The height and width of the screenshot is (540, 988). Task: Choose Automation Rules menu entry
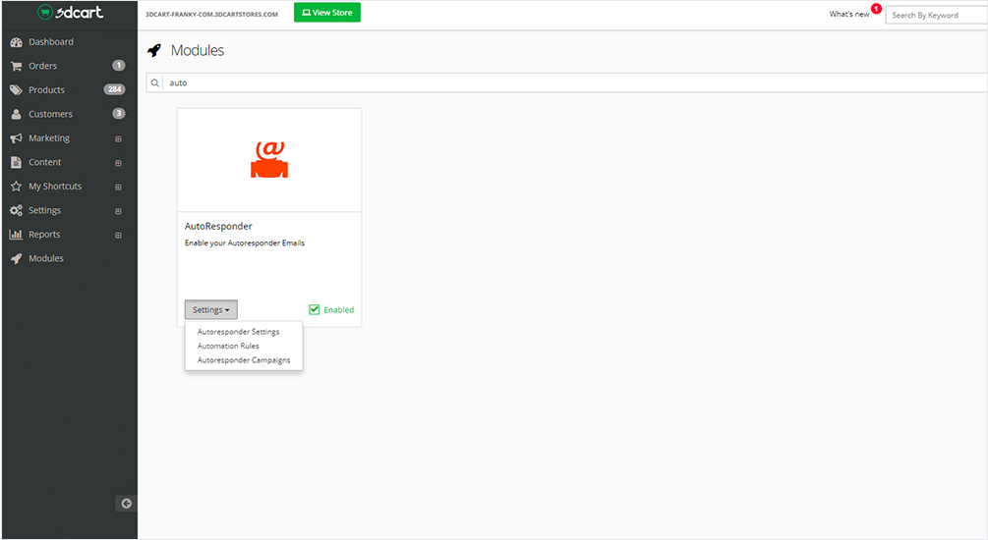pos(228,346)
